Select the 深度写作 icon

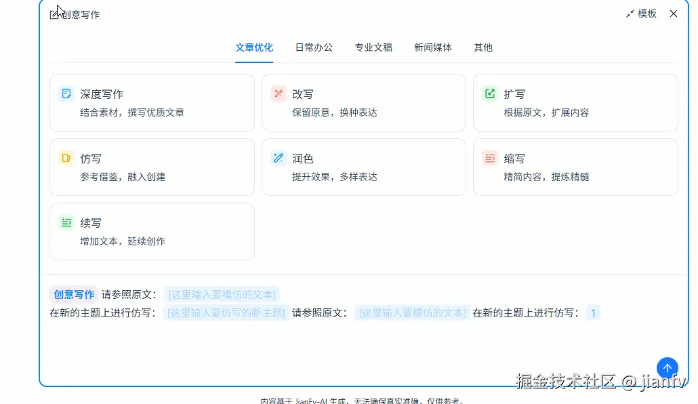point(67,94)
